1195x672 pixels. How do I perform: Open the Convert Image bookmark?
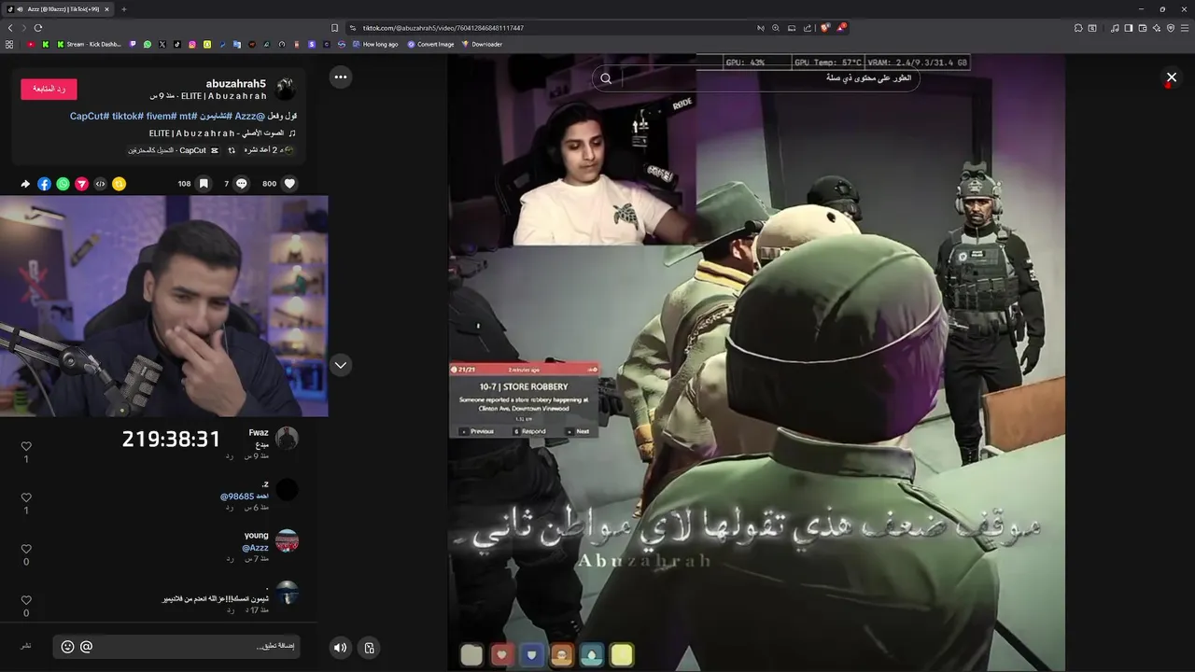[430, 44]
